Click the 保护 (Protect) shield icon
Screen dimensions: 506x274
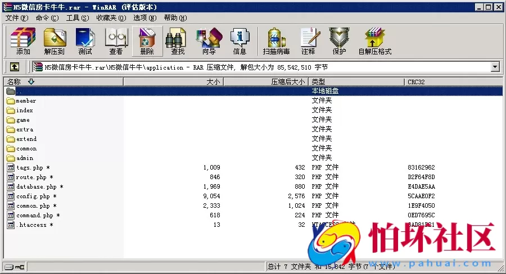(339, 41)
